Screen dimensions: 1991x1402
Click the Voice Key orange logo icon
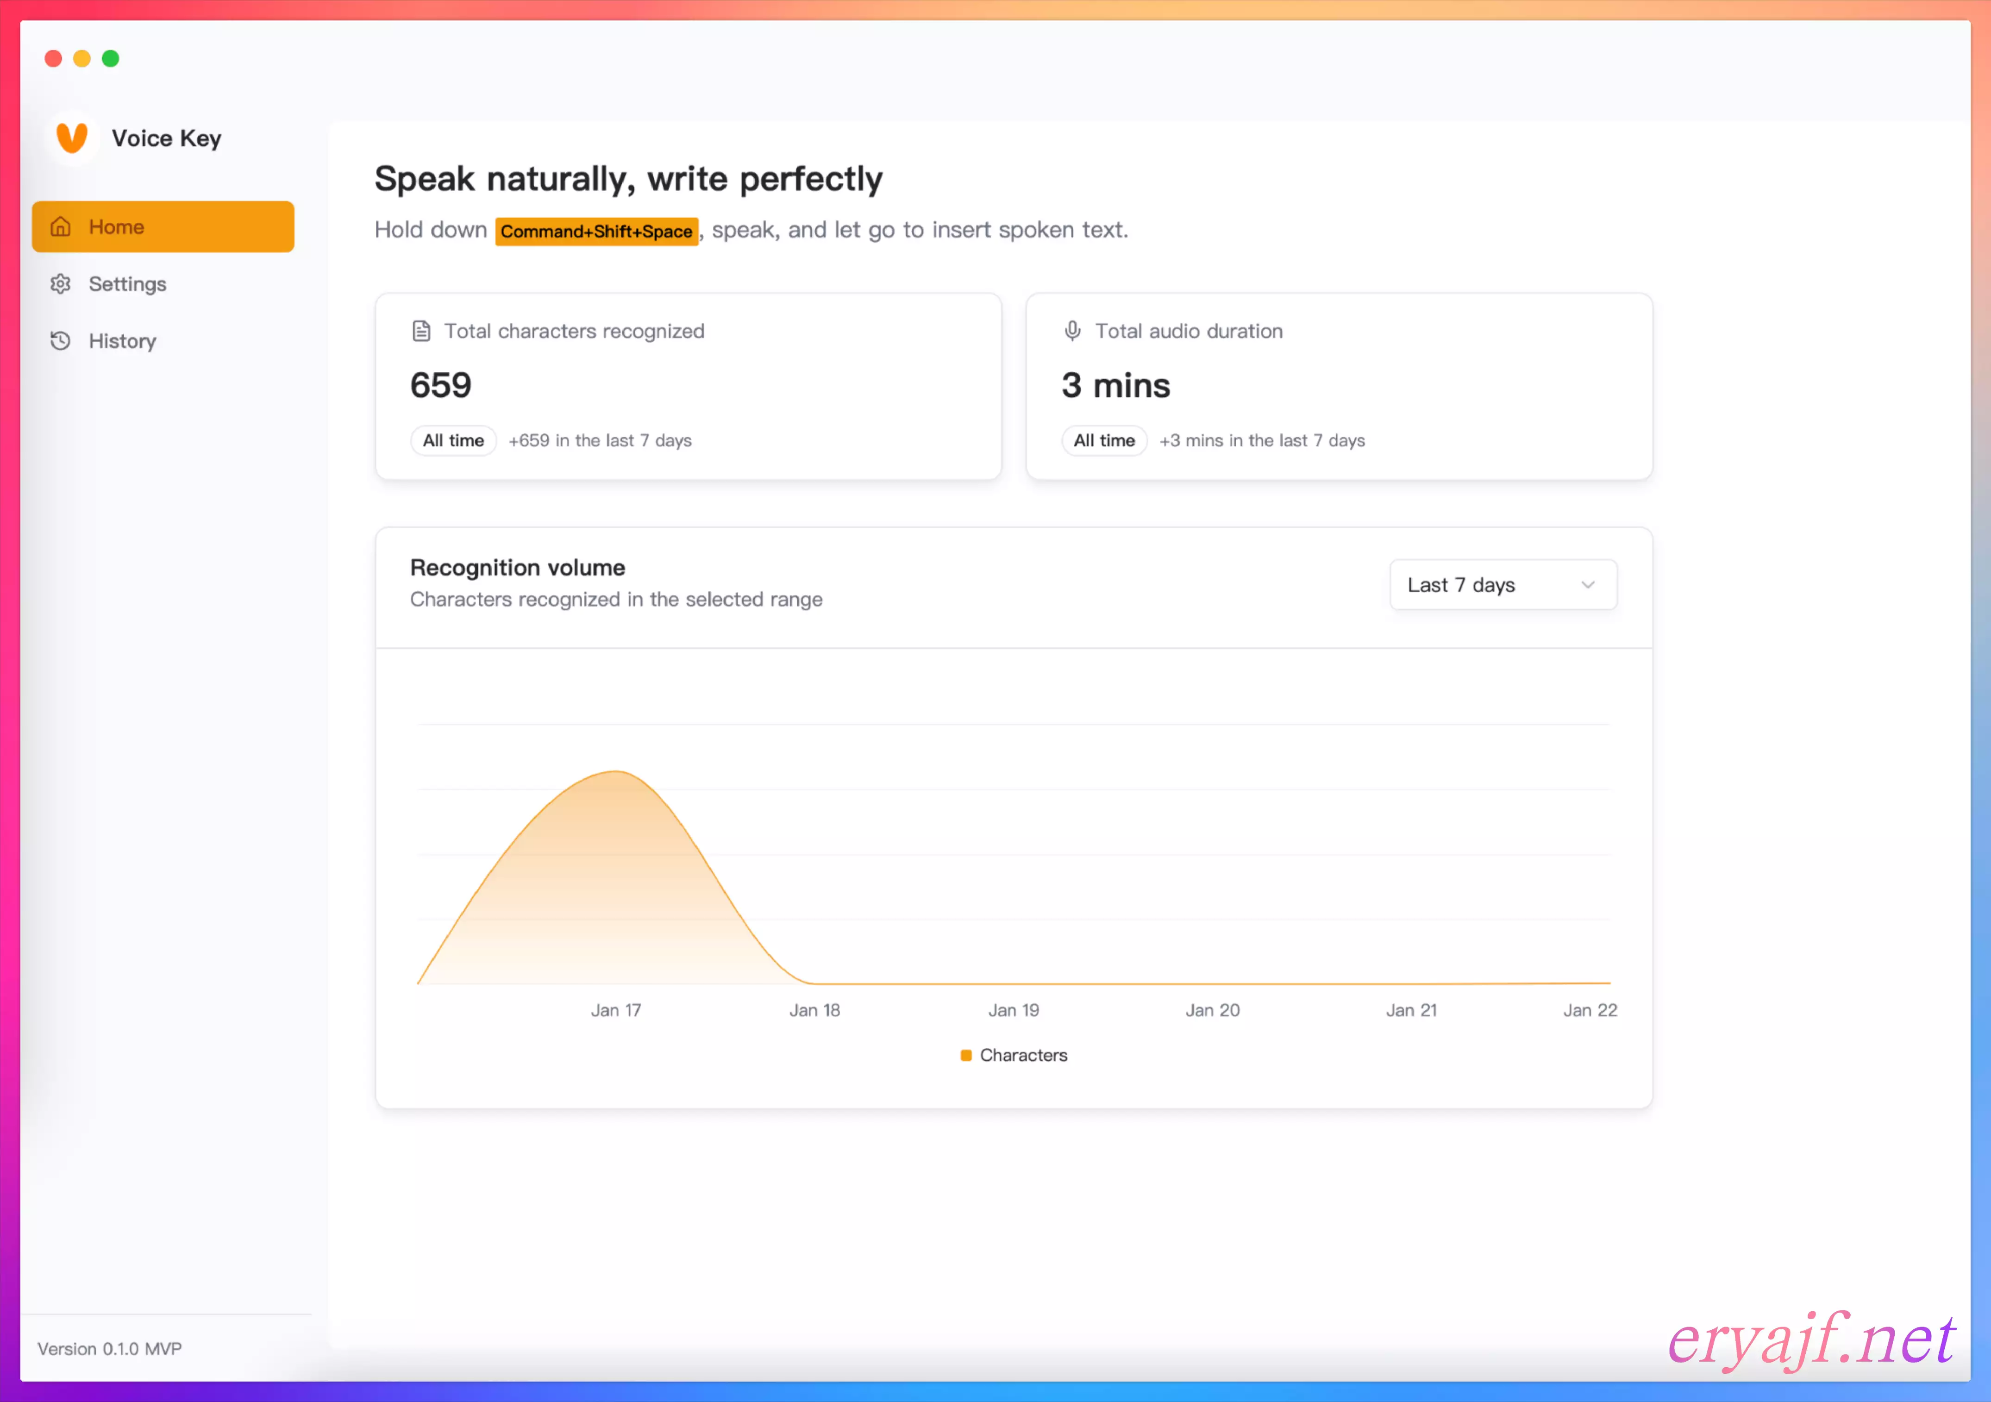pyautogui.click(x=72, y=137)
